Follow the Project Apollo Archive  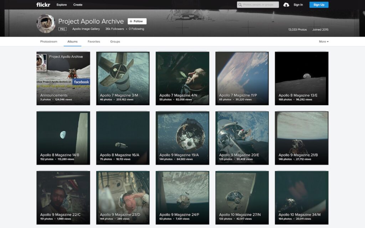[x=137, y=21]
